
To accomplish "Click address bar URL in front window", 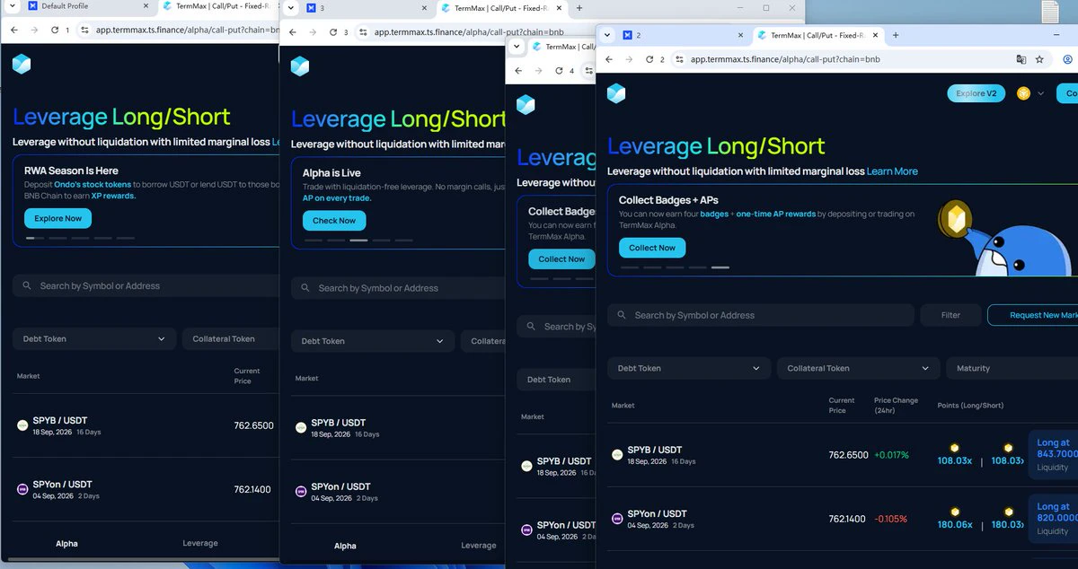I will click(x=785, y=59).
